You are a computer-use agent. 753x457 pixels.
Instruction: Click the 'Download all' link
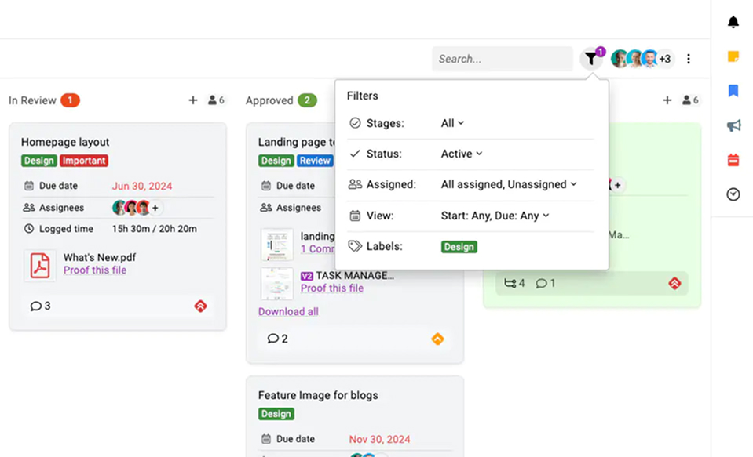(x=288, y=311)
